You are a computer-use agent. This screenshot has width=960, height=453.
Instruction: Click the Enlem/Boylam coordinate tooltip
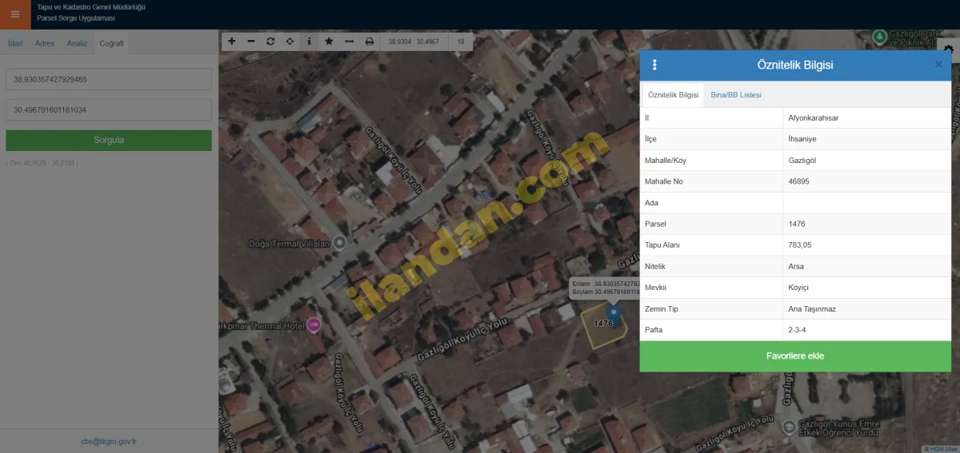point(605,288)
